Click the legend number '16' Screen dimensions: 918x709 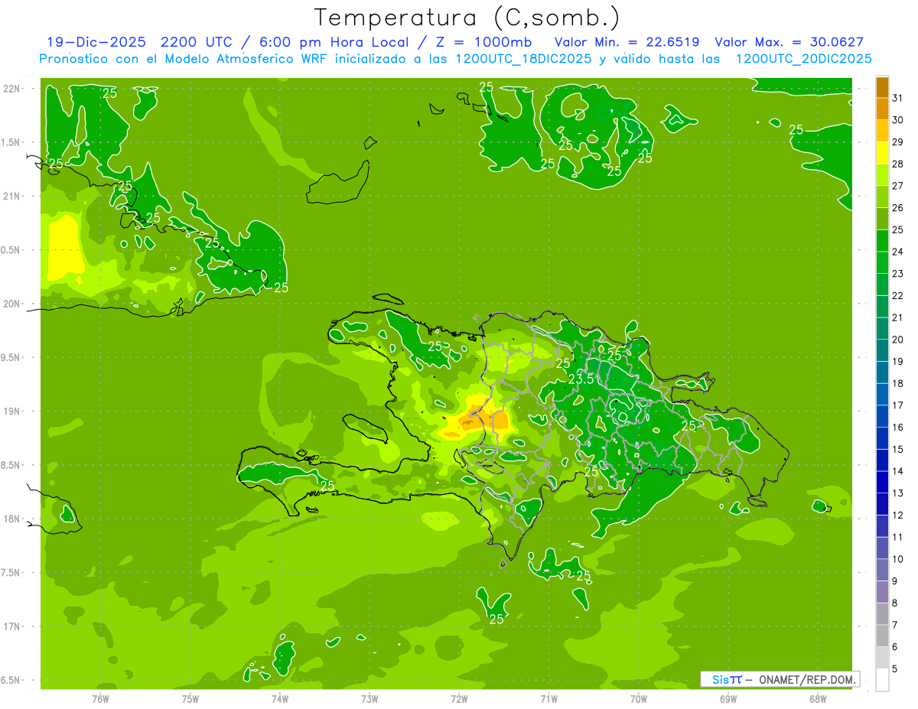pyautogui.click(x=898, y=428)
